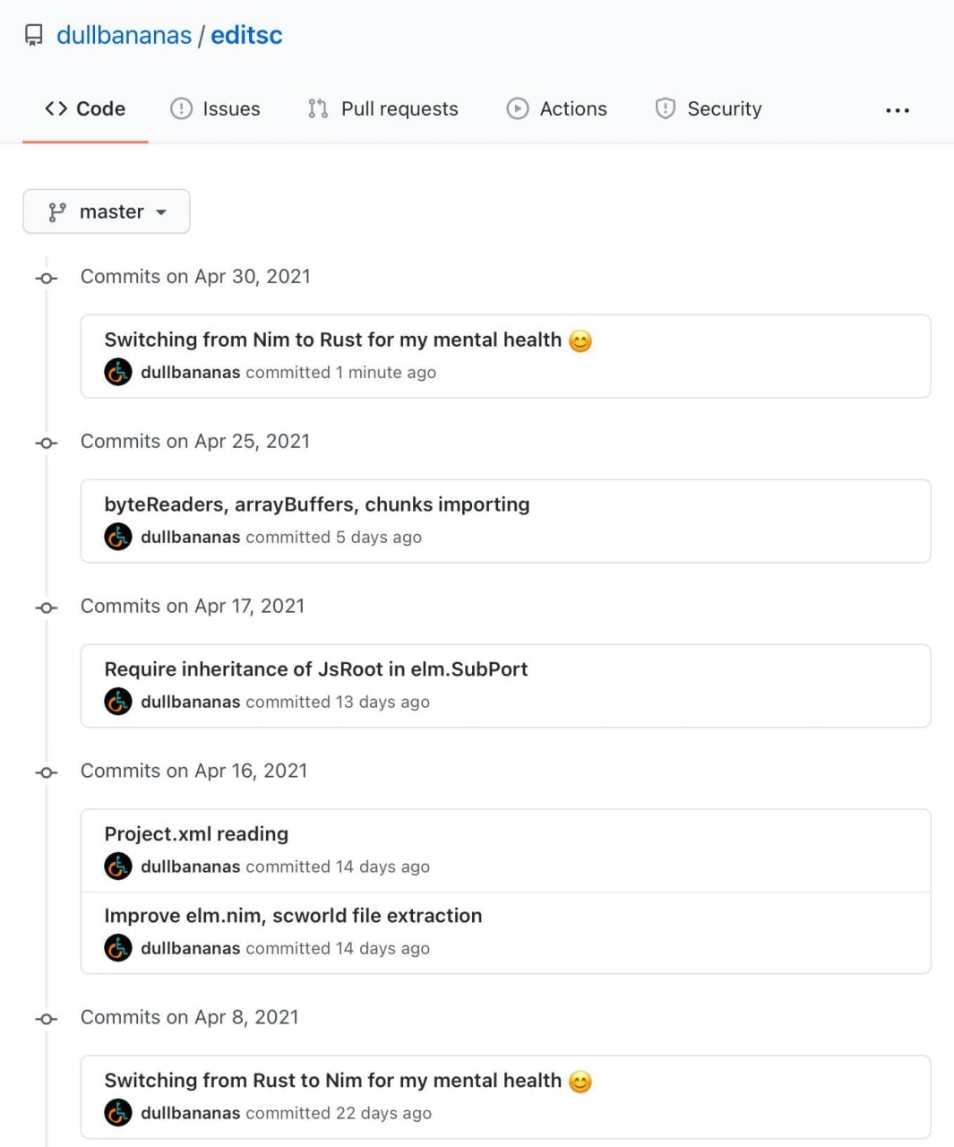Open the Pull requests tab
The image size is (954, 1147).
click(x=383, y=108)
